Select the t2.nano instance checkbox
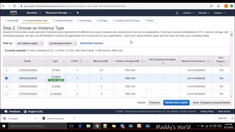This screenshot has width=235, height=132. 6,70
